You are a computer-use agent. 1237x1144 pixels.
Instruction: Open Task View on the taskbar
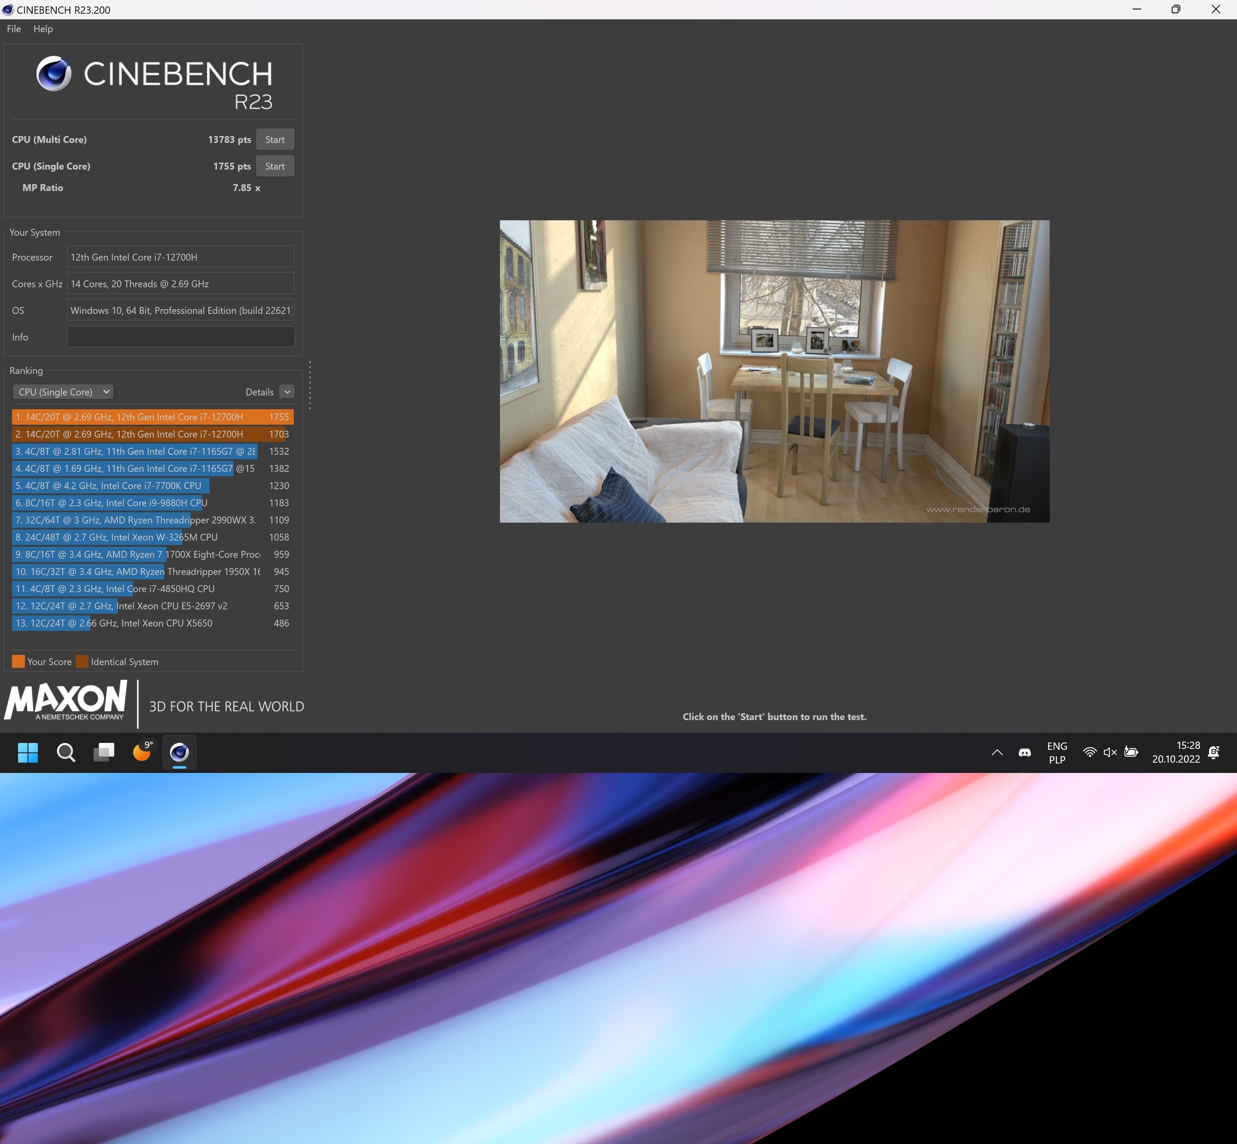coord(104,753)
